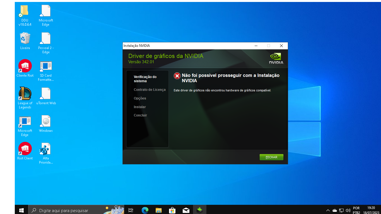Select the Windows disc image desktop icon
Screen dimensions: 381x214
[46, 124]
